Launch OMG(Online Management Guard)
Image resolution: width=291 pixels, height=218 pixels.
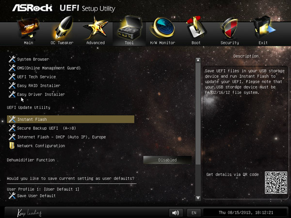click(49, 68)
